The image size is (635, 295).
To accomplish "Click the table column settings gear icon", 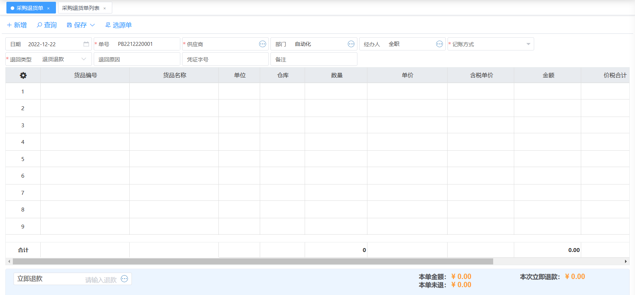I will point(23,75).
